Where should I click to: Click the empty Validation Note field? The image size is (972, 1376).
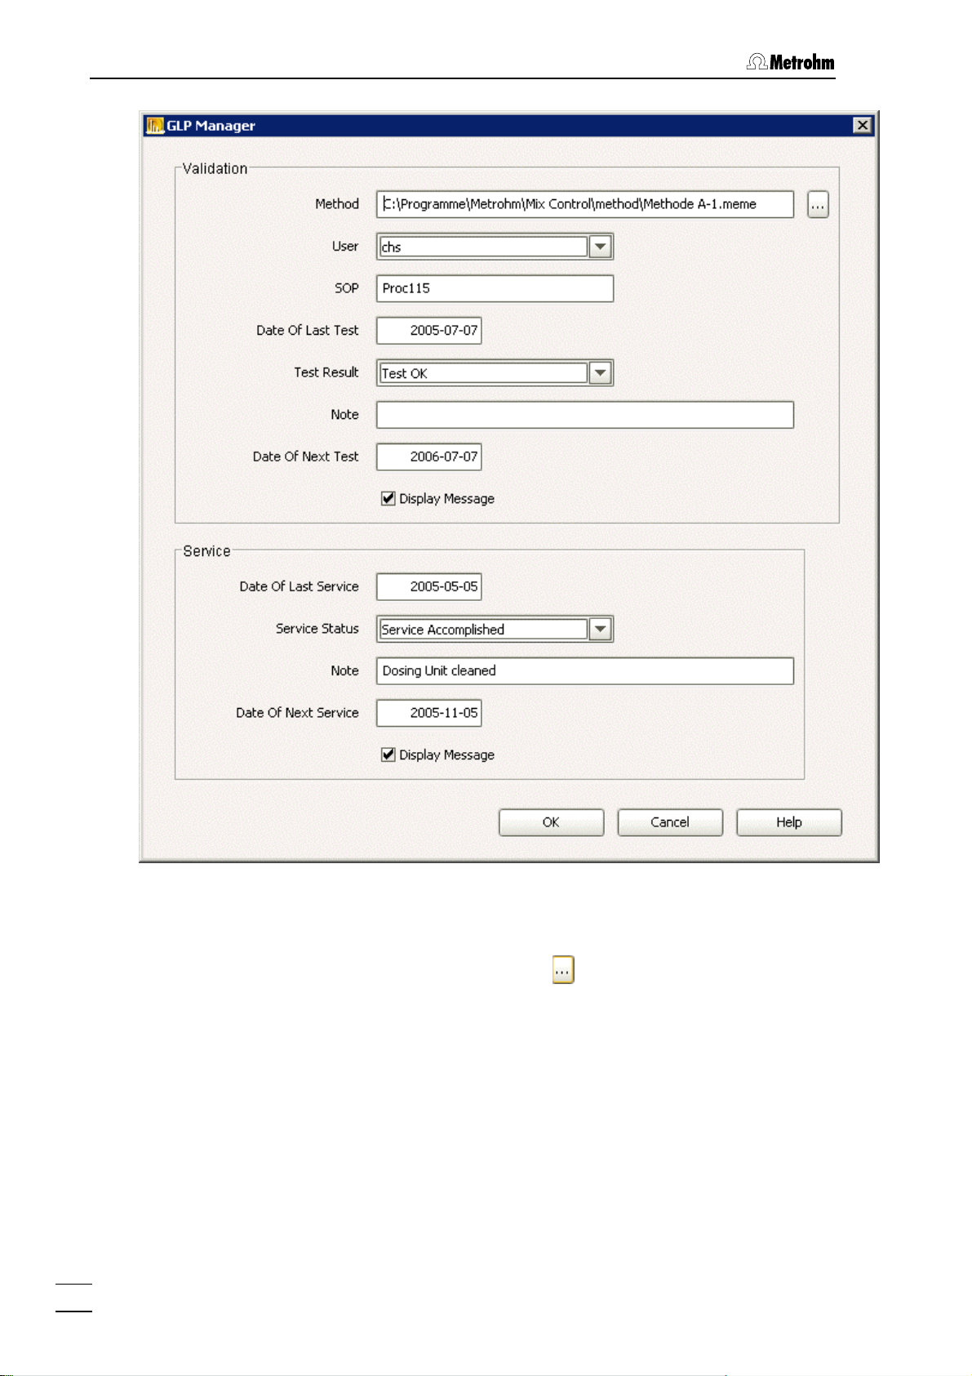(584, 415)
